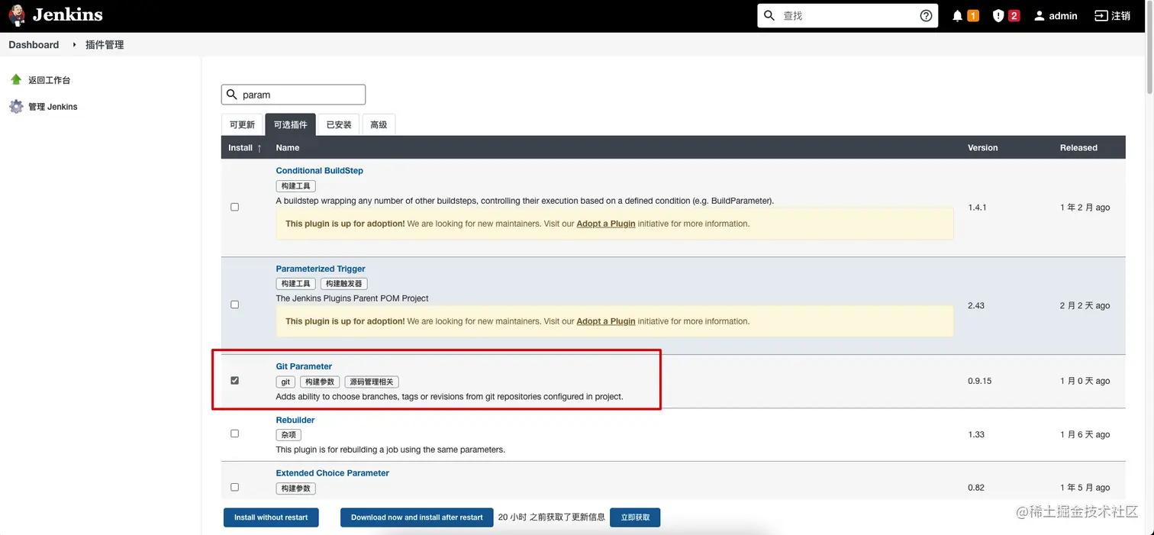Click the magnifier icon in header search

[769, 15]
